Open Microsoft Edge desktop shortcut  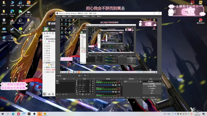12,13
